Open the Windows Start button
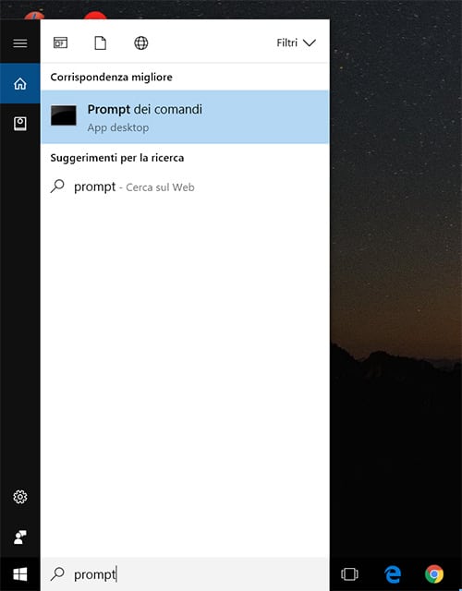Screen dimensions: 462x591 coord(20,574)
